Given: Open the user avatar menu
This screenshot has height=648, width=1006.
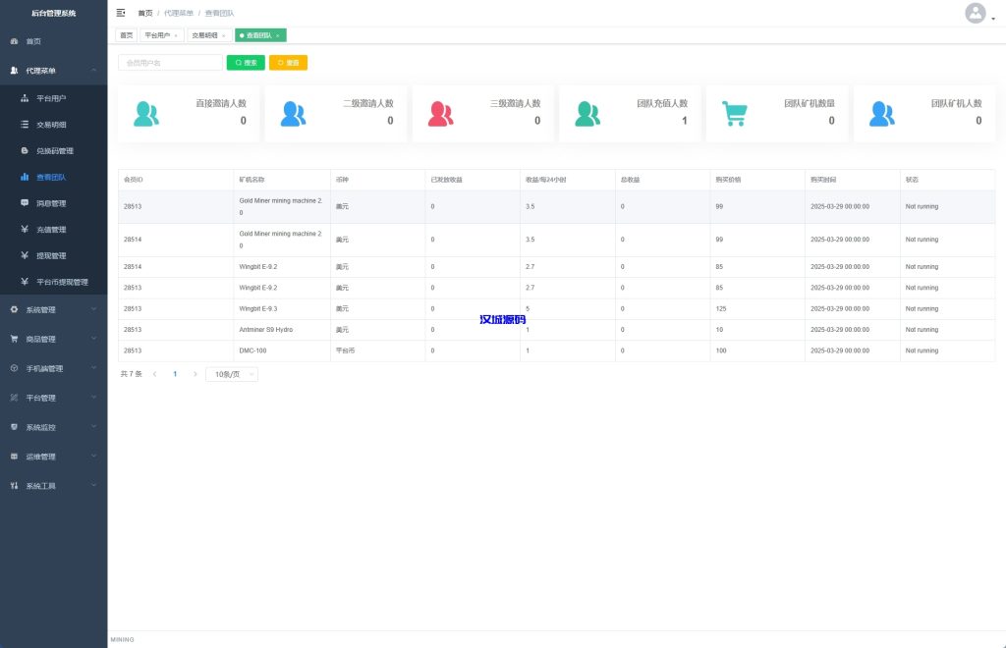Looking at the screenshot, I should [976, 13].
